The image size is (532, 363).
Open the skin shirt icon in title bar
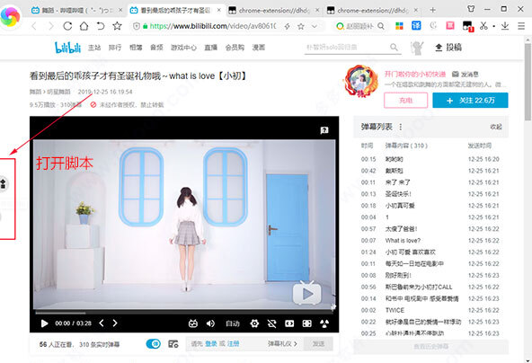click(471, 9)
